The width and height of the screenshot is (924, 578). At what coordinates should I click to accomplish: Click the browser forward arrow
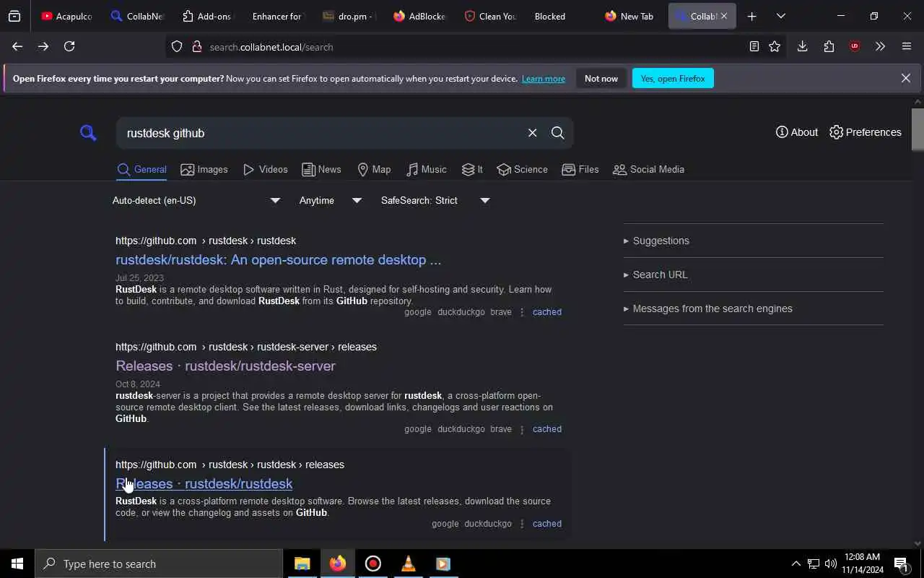[43, 46]
